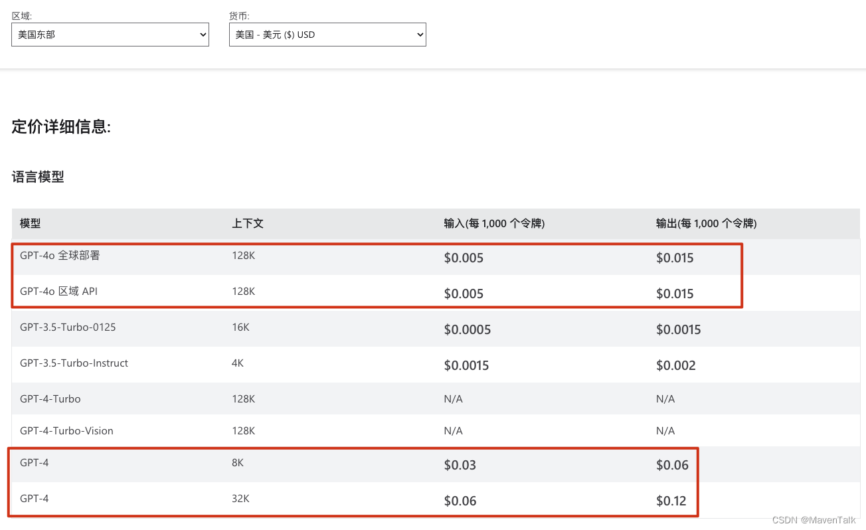Open the 区域 dropdown showing 美国东部
The image size is (866, 530).
pos(110,35)
